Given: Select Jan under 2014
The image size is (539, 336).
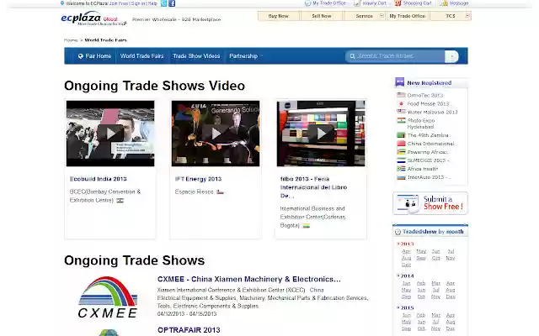Looking at the screenshot, I should pos(406,283).
